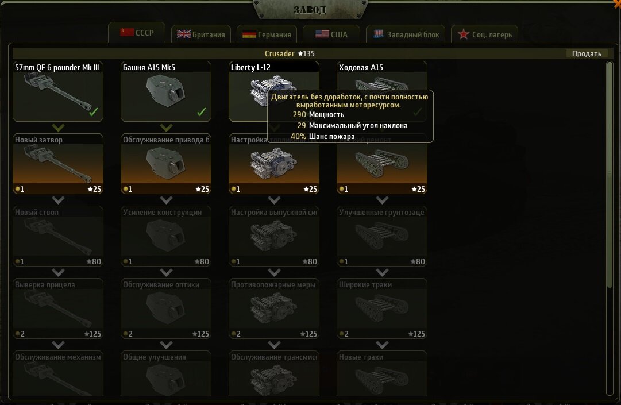Click the vertical scrollbar of the module list
Image resolution: width=621 pixels, height=405 pixels.
click(610, 227)
